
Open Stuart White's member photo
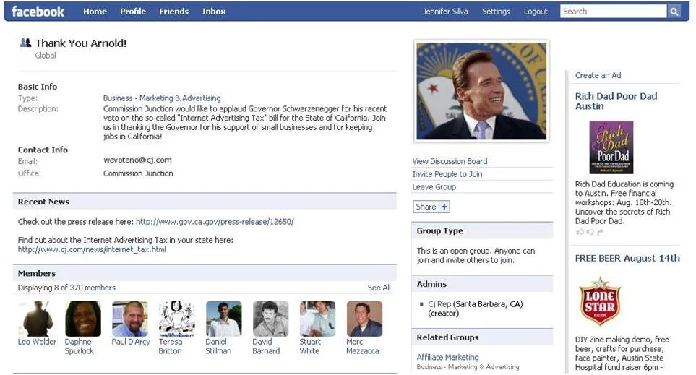[x=317, y=319]
